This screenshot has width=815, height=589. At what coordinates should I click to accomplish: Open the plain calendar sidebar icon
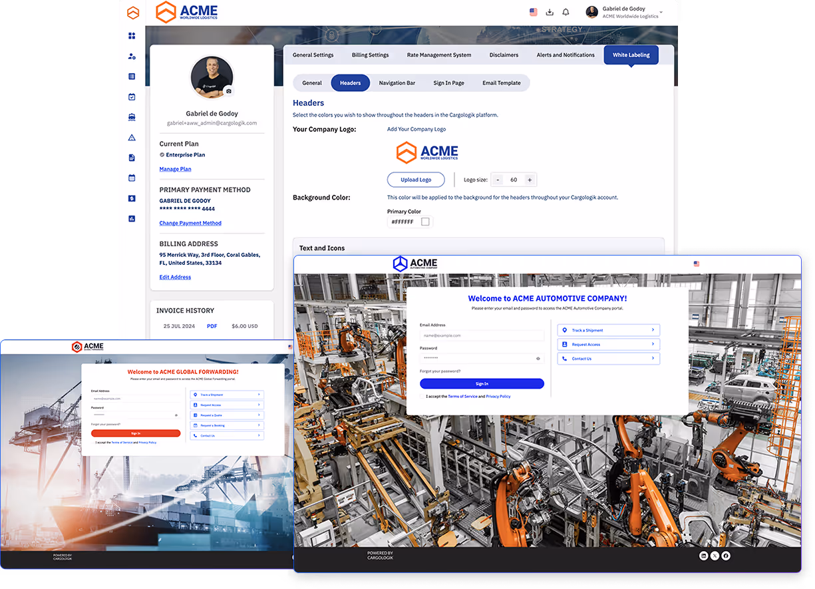coord(132,178)
